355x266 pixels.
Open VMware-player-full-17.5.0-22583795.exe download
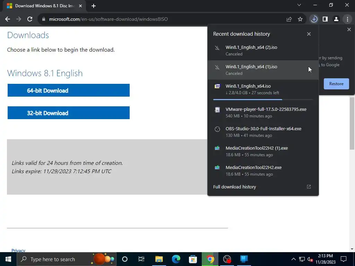coord(263,113)
